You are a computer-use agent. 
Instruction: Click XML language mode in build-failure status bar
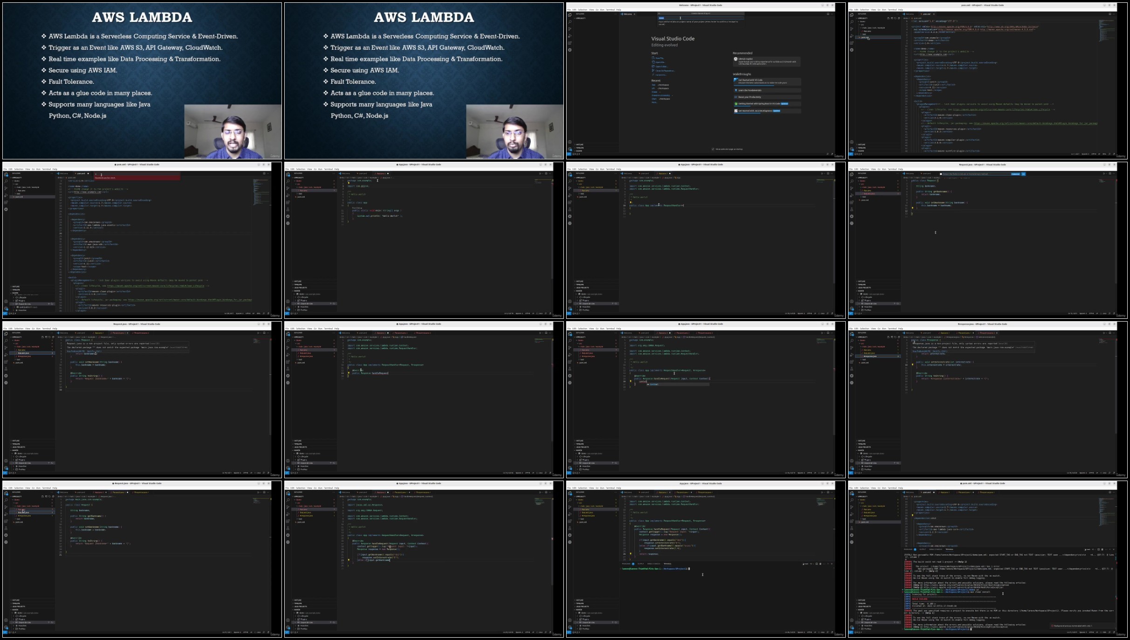click(1104, 632)
